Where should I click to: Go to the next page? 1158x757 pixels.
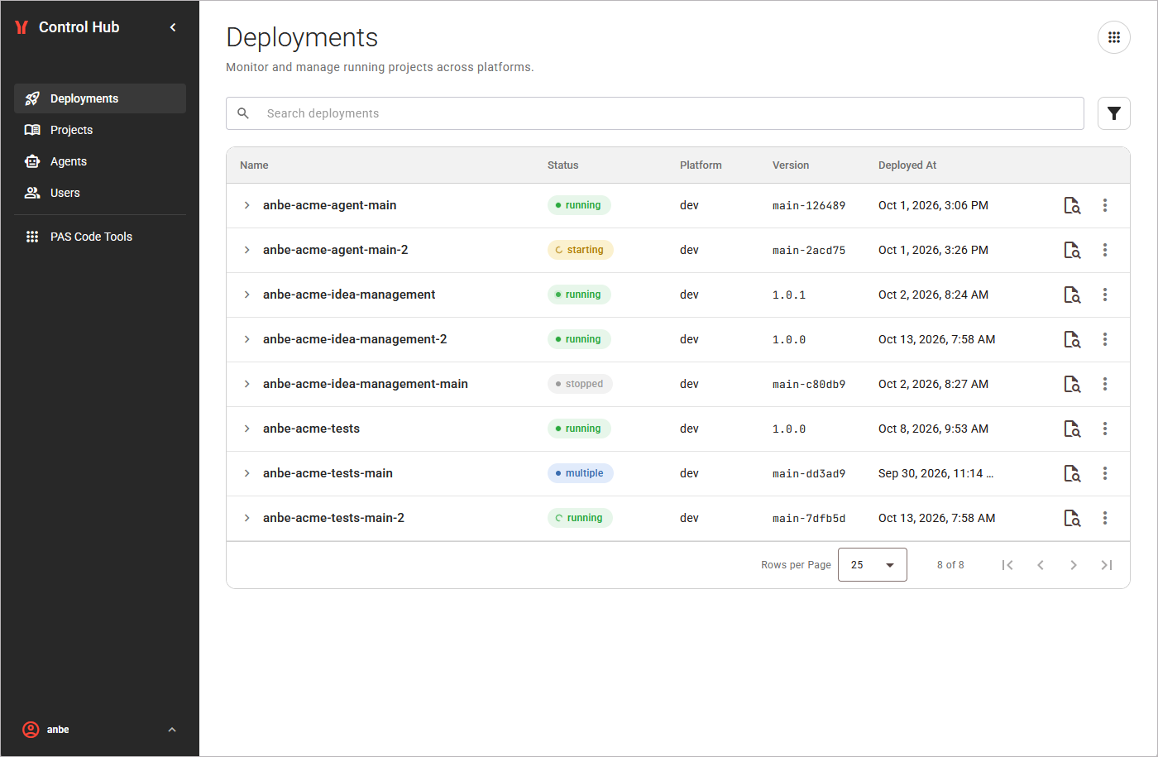1074,565
